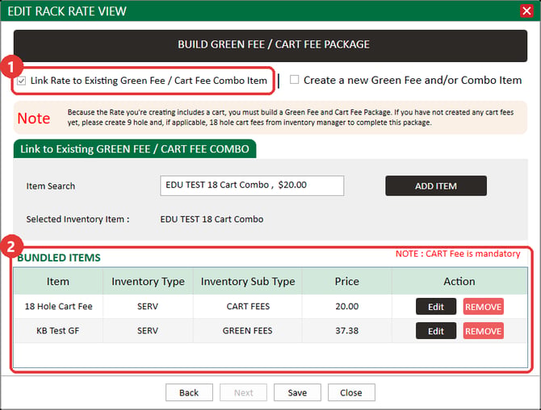Click the ADD ITEM button
The width and height of the screenshot is (541, 410).
click(x=436, y=186)
